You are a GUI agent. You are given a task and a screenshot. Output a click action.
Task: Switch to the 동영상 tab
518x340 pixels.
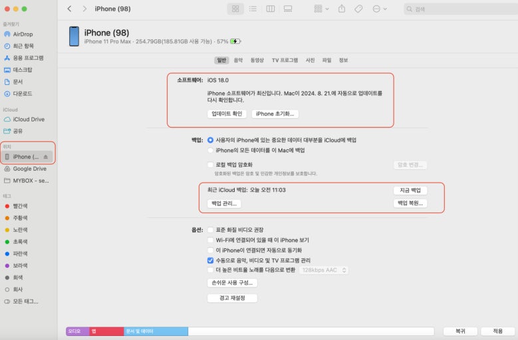[257, 60]
